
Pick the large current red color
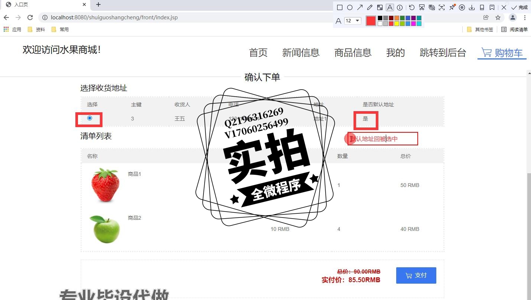(x=371, y=21)
